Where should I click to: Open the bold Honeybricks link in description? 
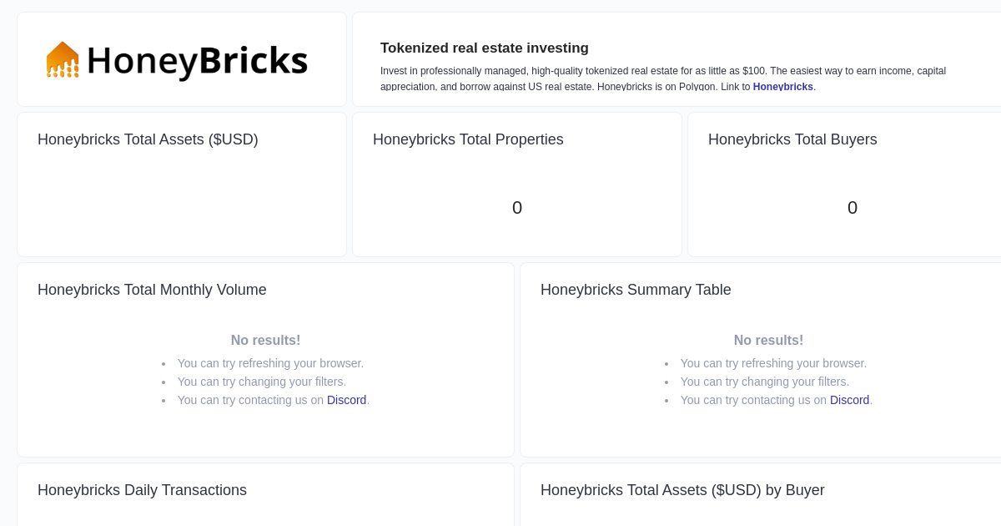tap(782, 87)
